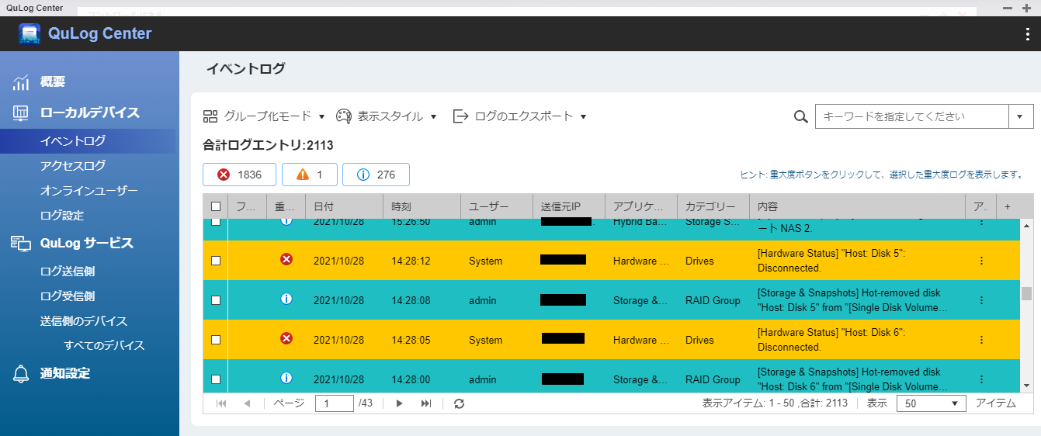Click the vertical scrollbar thumb of log table

point(1026,293)
